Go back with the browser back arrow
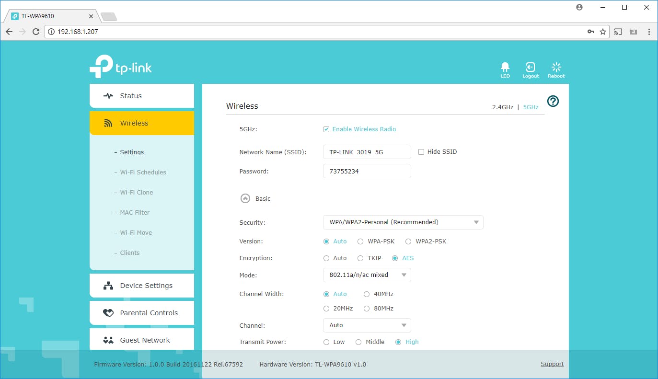Image resolution: width=658 pixels, height=379 pixels. 9,32
